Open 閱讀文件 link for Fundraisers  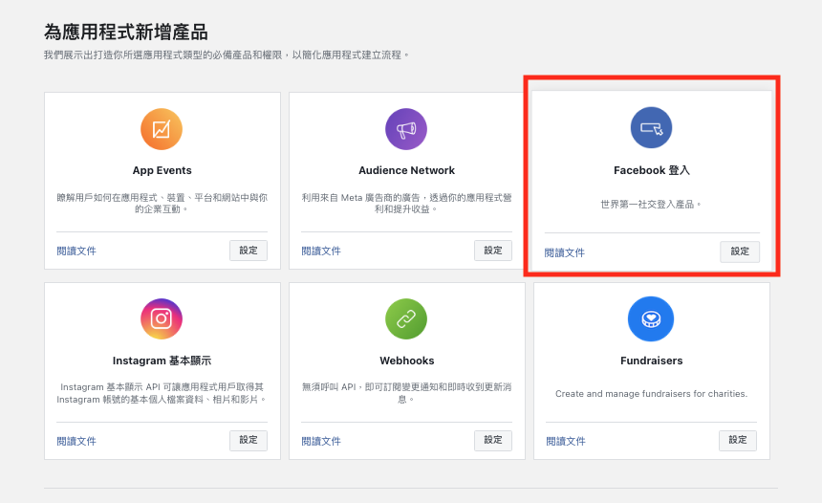566,442
